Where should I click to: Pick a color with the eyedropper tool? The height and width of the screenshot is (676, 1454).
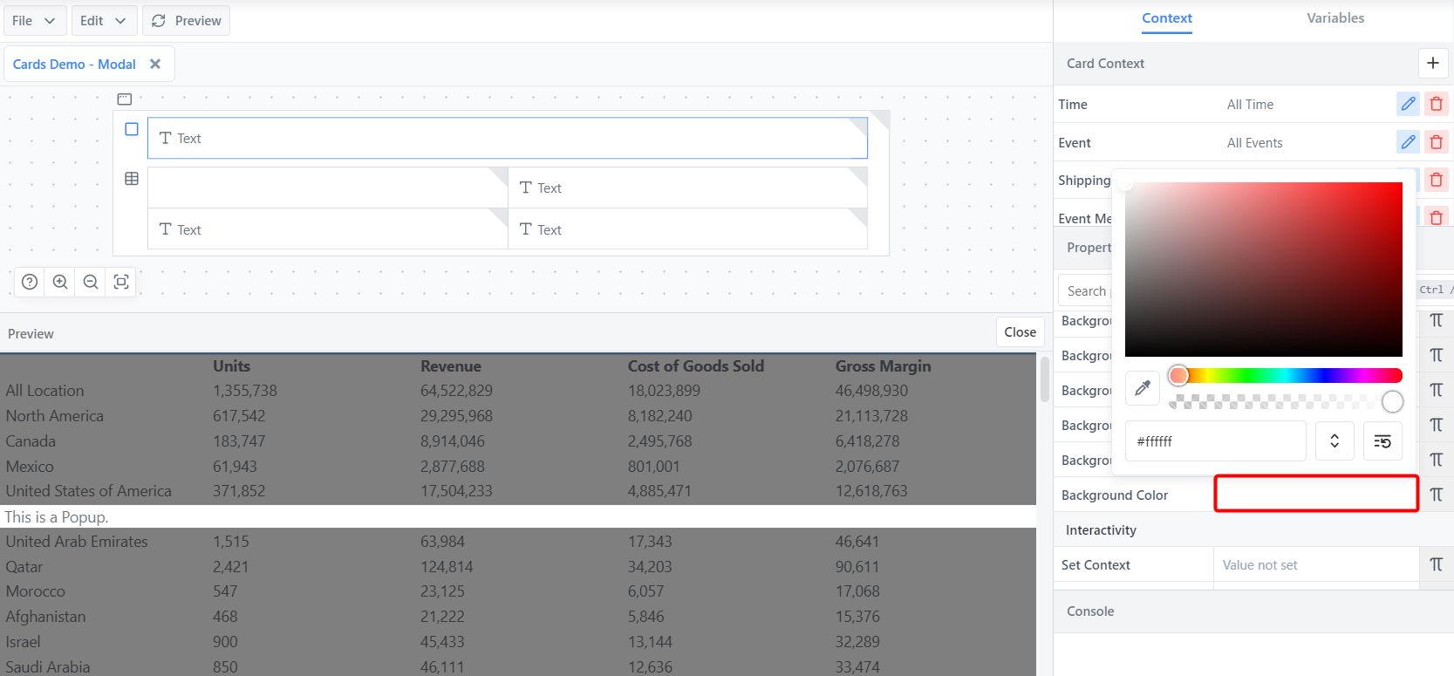(x=1142, y=388)
